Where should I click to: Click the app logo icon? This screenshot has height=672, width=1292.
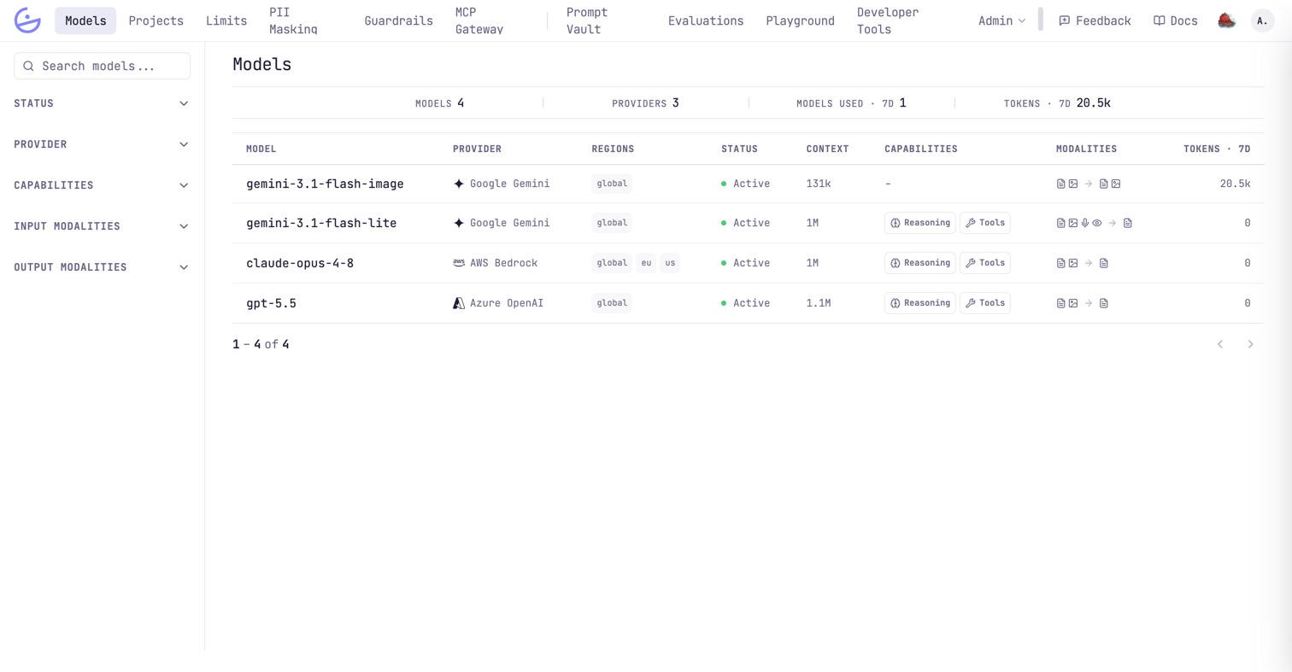point(27,20)
